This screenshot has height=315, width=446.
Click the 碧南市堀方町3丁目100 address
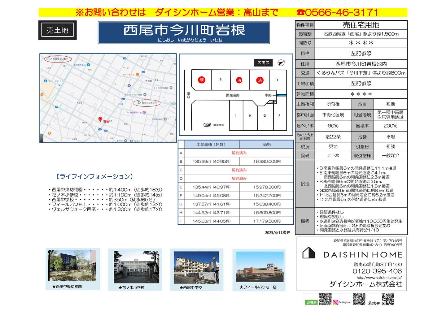(378, 265)
